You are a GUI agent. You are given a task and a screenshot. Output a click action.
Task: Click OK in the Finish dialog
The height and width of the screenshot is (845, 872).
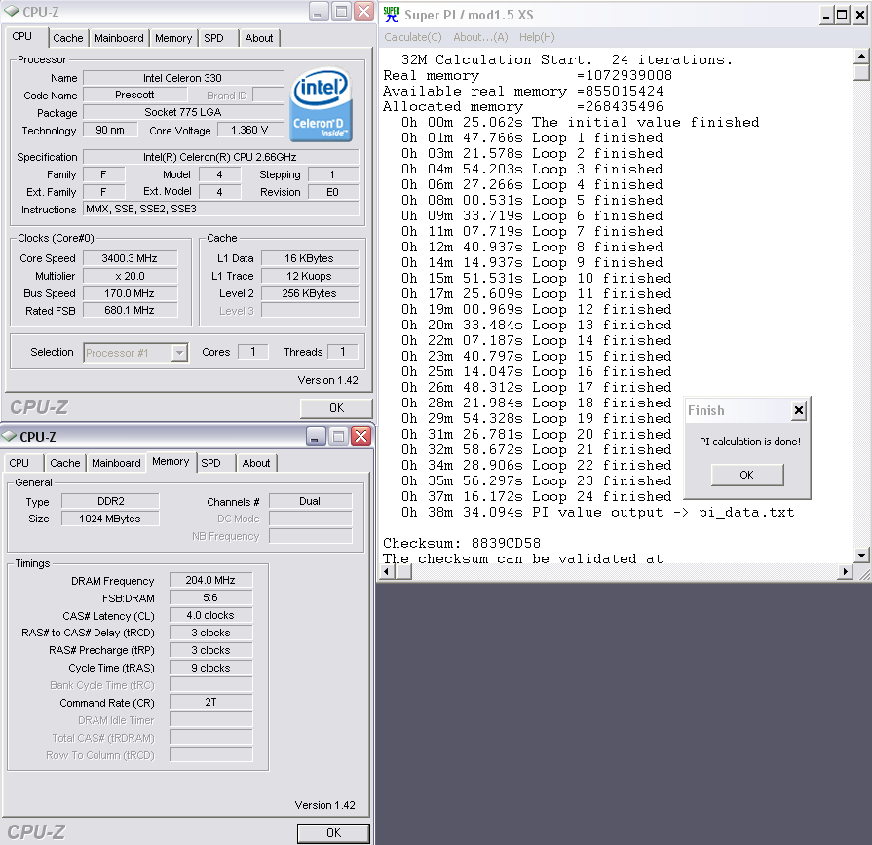click(x=747, y=475)
